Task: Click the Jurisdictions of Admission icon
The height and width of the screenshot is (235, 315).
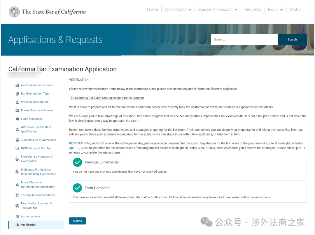Action: [x=17, y=140]
